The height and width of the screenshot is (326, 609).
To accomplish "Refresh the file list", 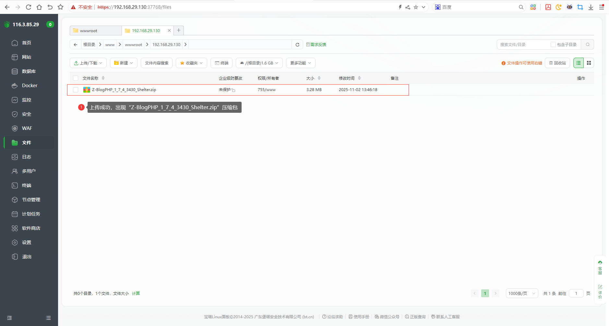I will click(x=297, y=44).
